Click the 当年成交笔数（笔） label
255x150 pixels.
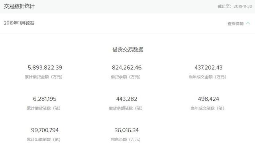(208, 108)
